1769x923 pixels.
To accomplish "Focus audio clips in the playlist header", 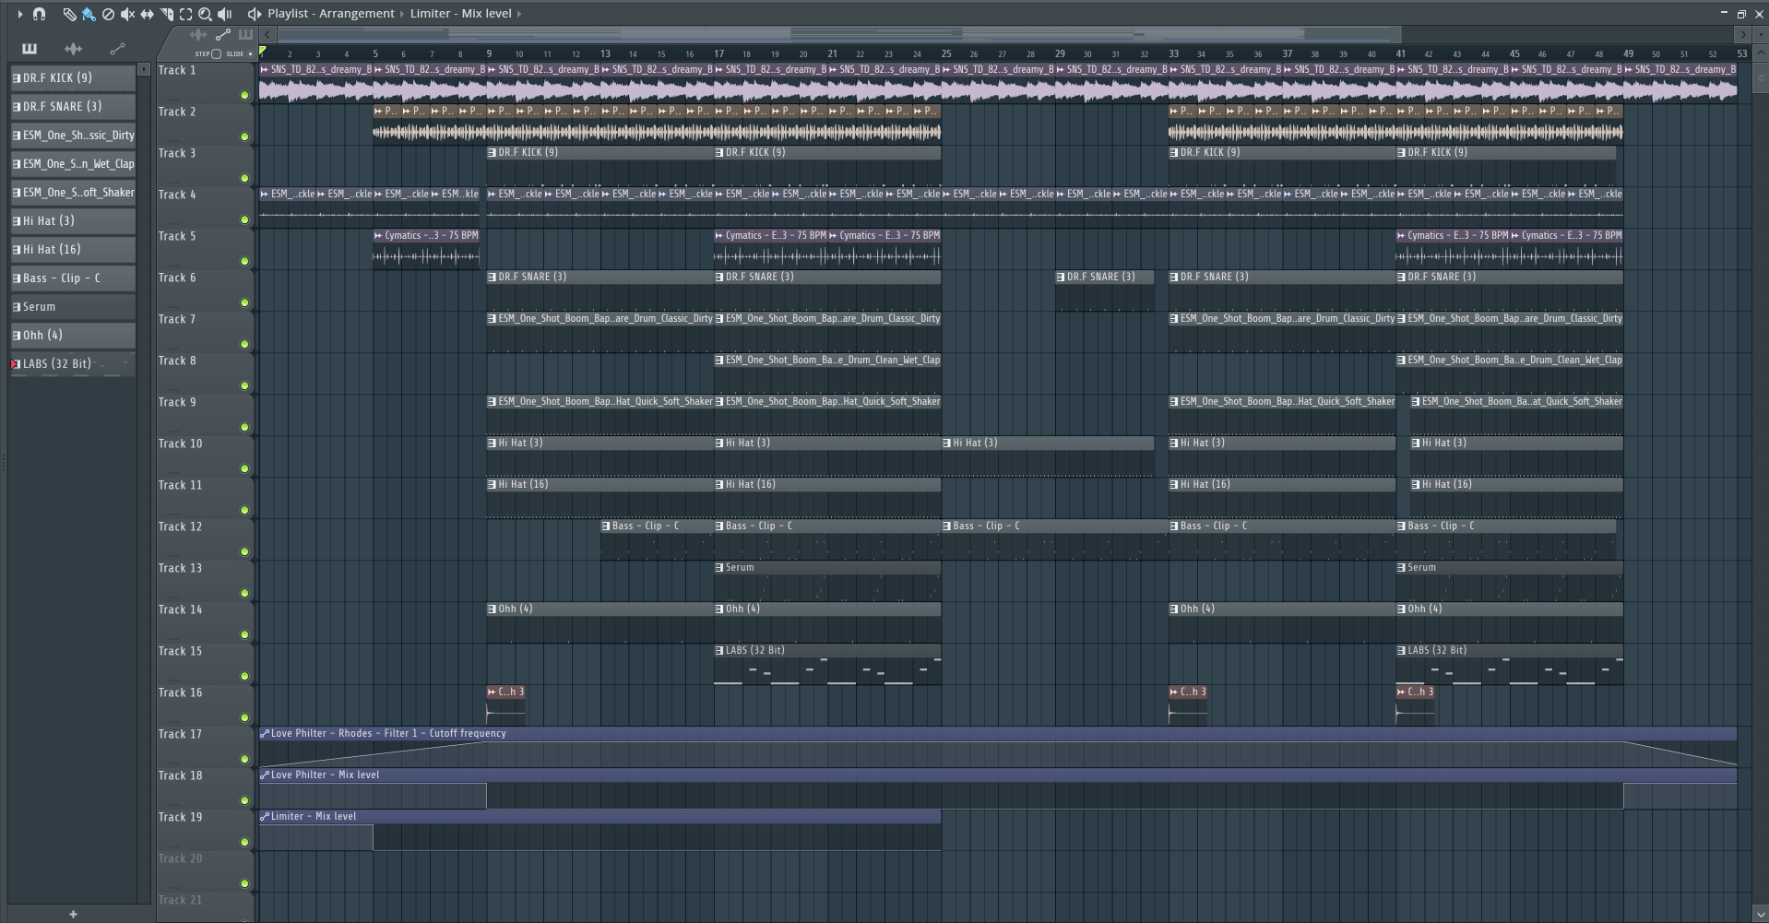I will pyautogui.click(x=197, y=35).
